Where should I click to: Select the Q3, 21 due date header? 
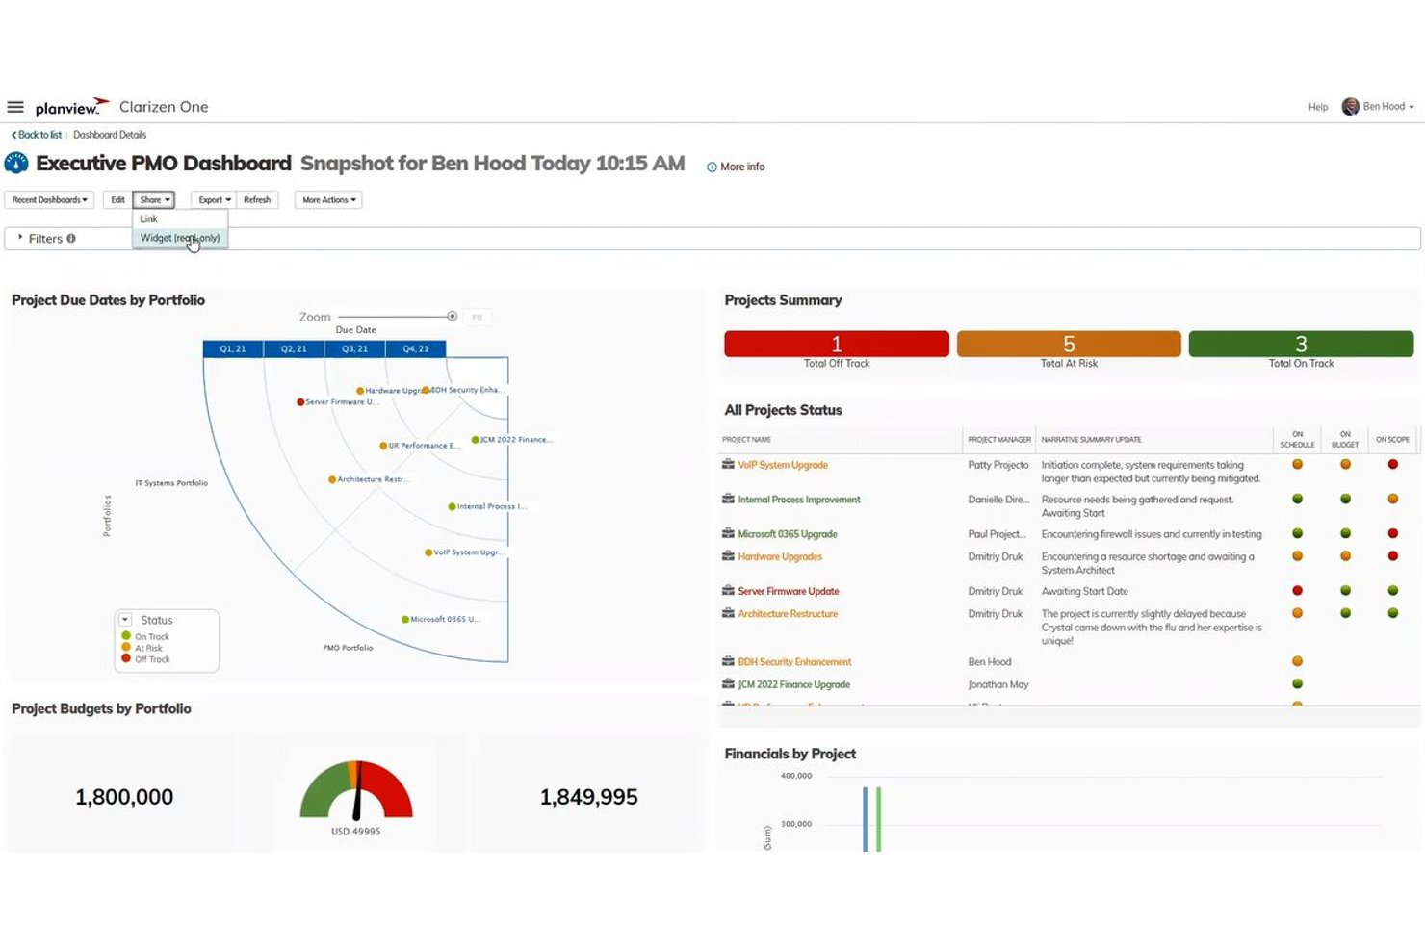click(x=354, y=349)
